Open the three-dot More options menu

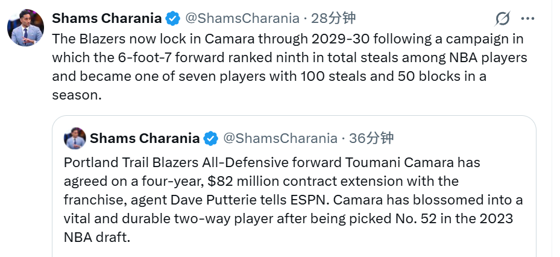tap(527, 19)
